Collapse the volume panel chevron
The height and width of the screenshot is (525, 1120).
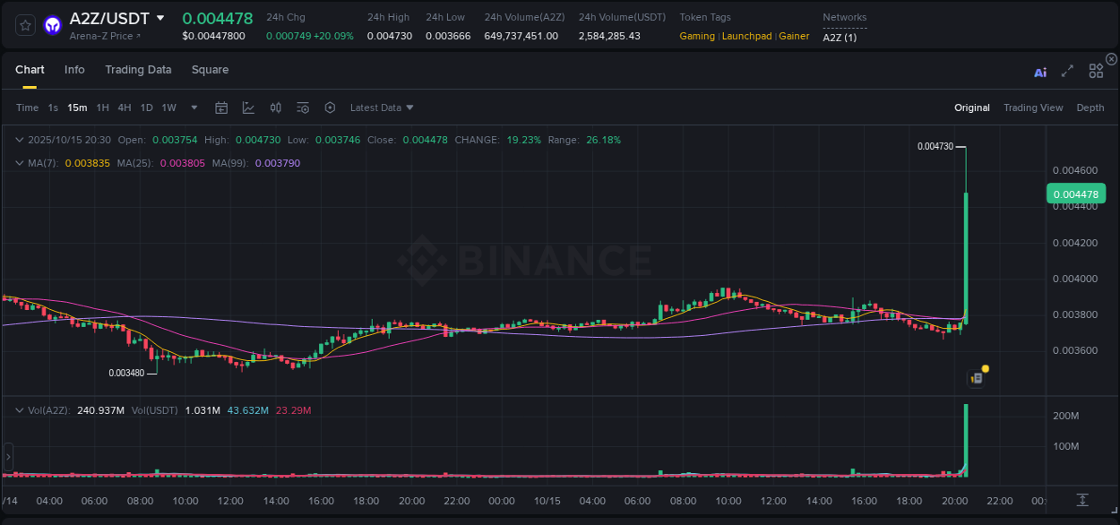19,409
